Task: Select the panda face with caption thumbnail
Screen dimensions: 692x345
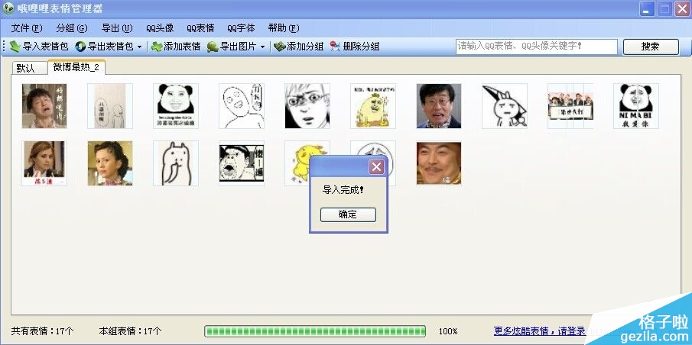Action: (176, 106)
